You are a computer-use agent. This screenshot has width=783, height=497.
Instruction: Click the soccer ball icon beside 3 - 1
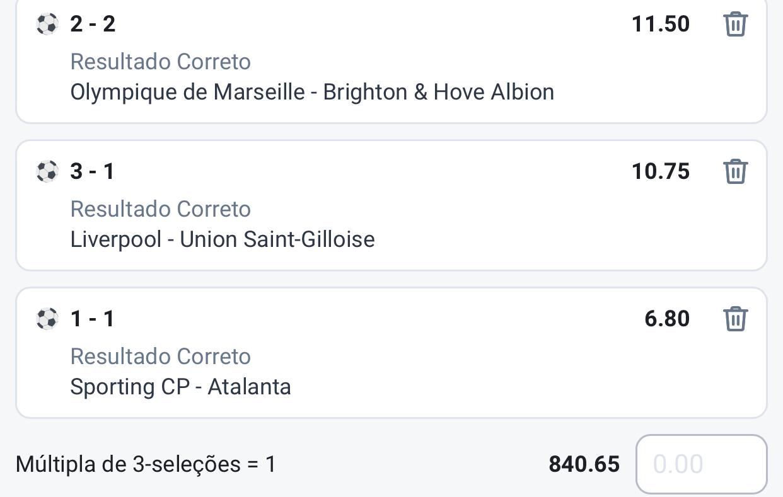[x=47, y=171]
